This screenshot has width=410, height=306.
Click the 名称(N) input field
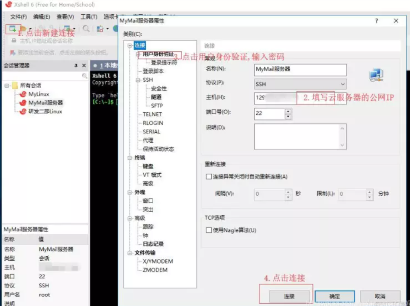pyautogui.click(x=300, y=70)
